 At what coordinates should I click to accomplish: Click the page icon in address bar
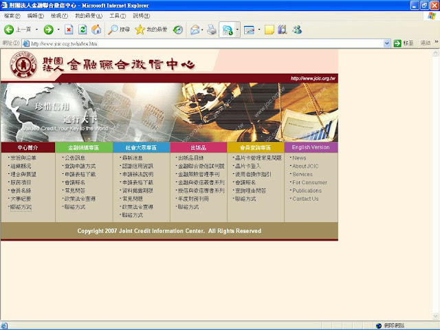point(26,43)
